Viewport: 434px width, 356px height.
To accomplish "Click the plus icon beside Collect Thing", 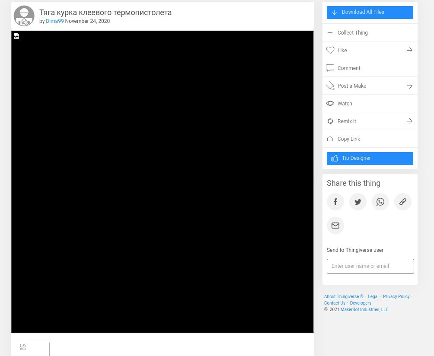I will pos(330,33).
